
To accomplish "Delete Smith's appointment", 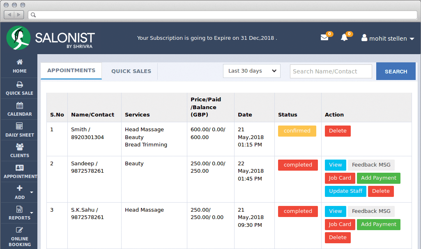I will 338,131.
